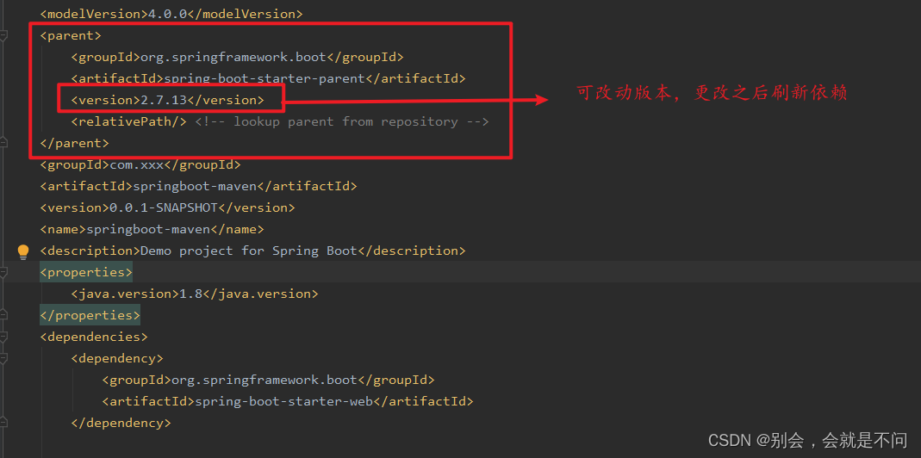The height and width of the screenshot is (458, 921).
Task: Collapse the <properties> block fold marker
Action: pyautogui.click(x=3, y=272)
